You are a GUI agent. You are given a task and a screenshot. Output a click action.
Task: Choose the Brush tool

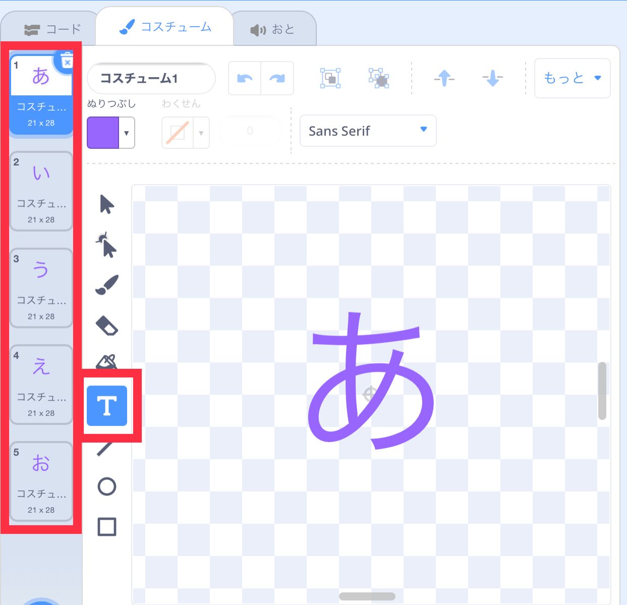[107, 285]
